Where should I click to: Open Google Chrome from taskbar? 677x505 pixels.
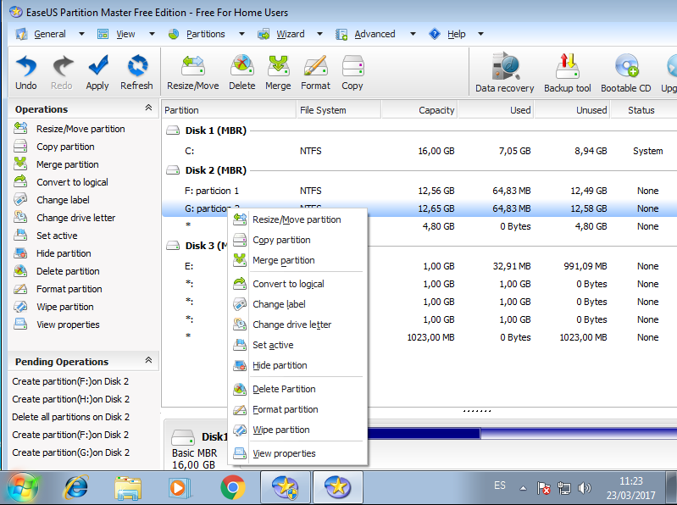pyautogui.click(x=233, y=488)
